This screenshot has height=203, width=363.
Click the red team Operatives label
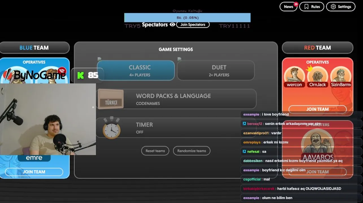point(318,62)
